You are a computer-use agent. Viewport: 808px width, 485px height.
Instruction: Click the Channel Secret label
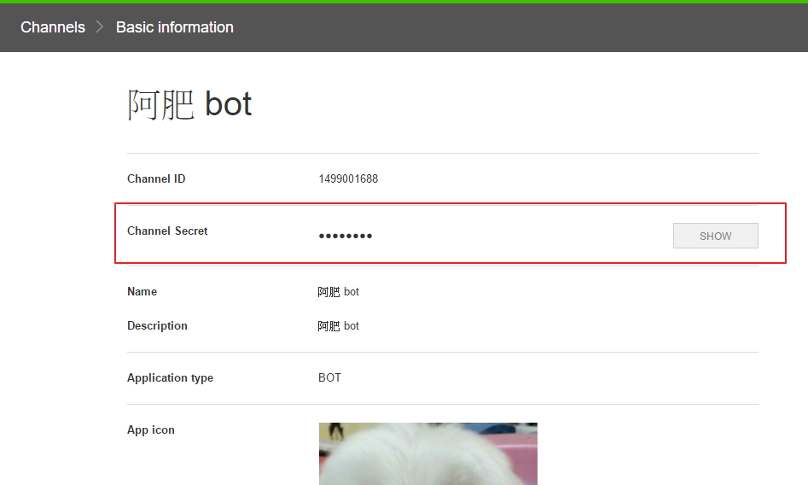tap(167, 231)
